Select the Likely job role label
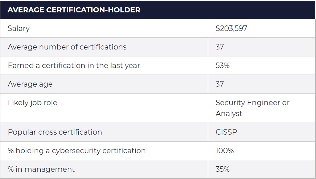 [33, 103]
